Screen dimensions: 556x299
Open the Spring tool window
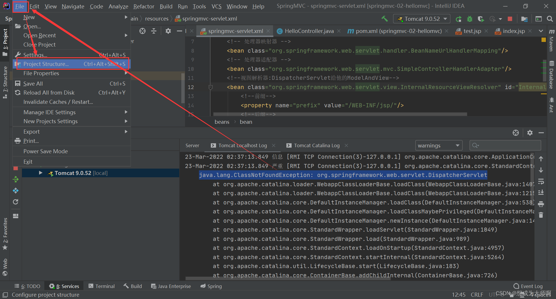tap(211, 286)
